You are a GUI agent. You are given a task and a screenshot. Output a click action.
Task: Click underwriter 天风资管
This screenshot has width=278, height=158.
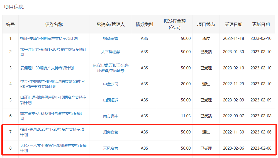point(111,148)
